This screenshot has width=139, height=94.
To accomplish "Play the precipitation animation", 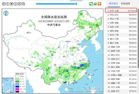I will point(12,4).
